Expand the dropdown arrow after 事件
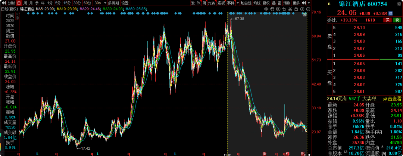Image resolution: width=403 pixels, height=156 pixels. [237, 3]
